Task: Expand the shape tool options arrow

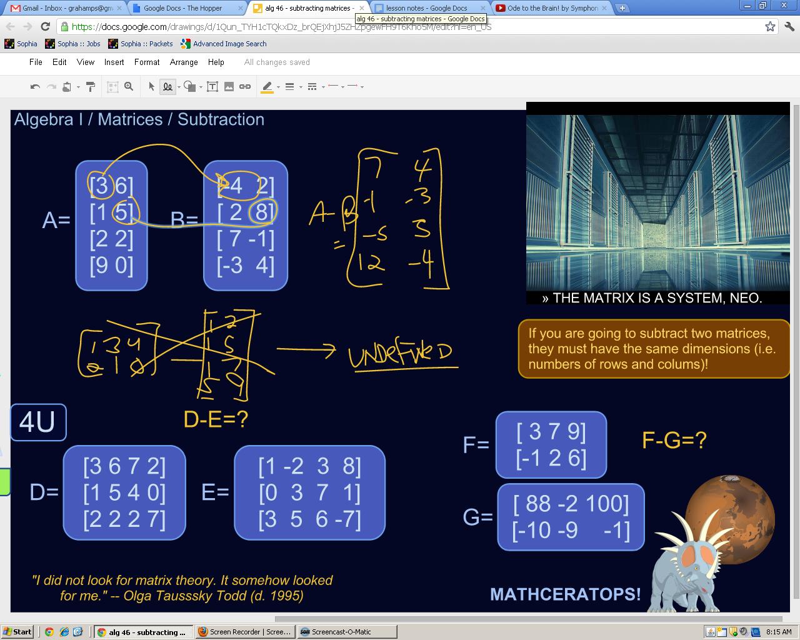Action: tap(201, 86)
